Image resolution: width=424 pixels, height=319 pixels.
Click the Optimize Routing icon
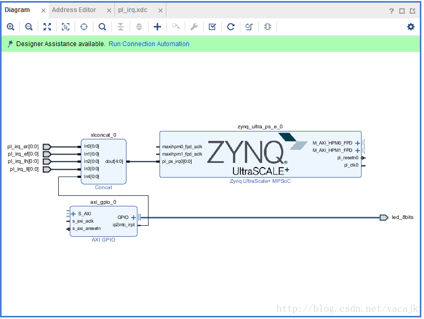point(249,27)
